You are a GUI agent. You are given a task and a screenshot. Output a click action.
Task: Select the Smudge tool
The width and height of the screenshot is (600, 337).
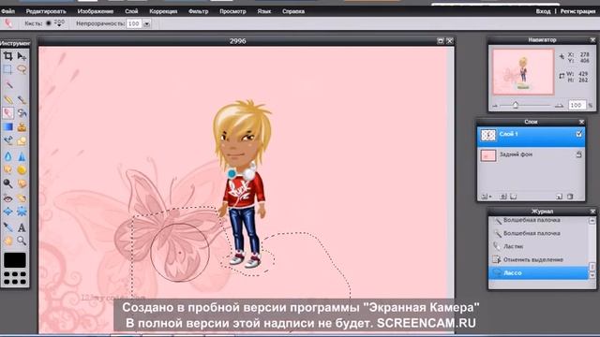(x=8, y=169)
